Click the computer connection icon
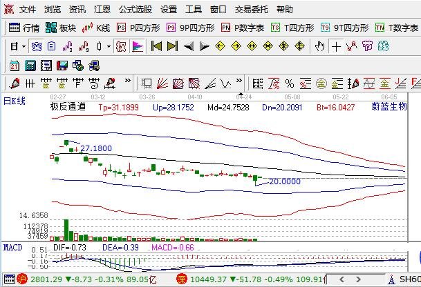The width and height of the screenshot is (421, 287). point(94,66)
